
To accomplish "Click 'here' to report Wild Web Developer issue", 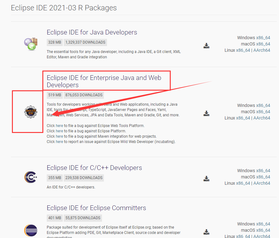I will (x=59, y=142).
